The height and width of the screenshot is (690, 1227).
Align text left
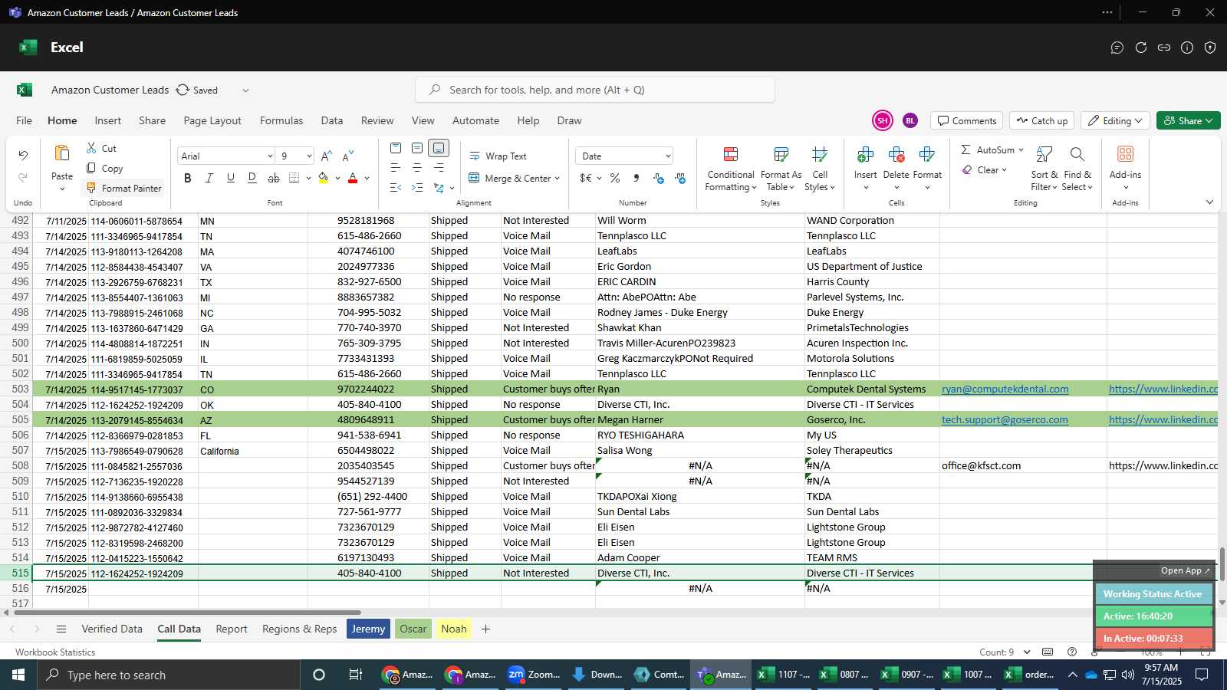396,168
